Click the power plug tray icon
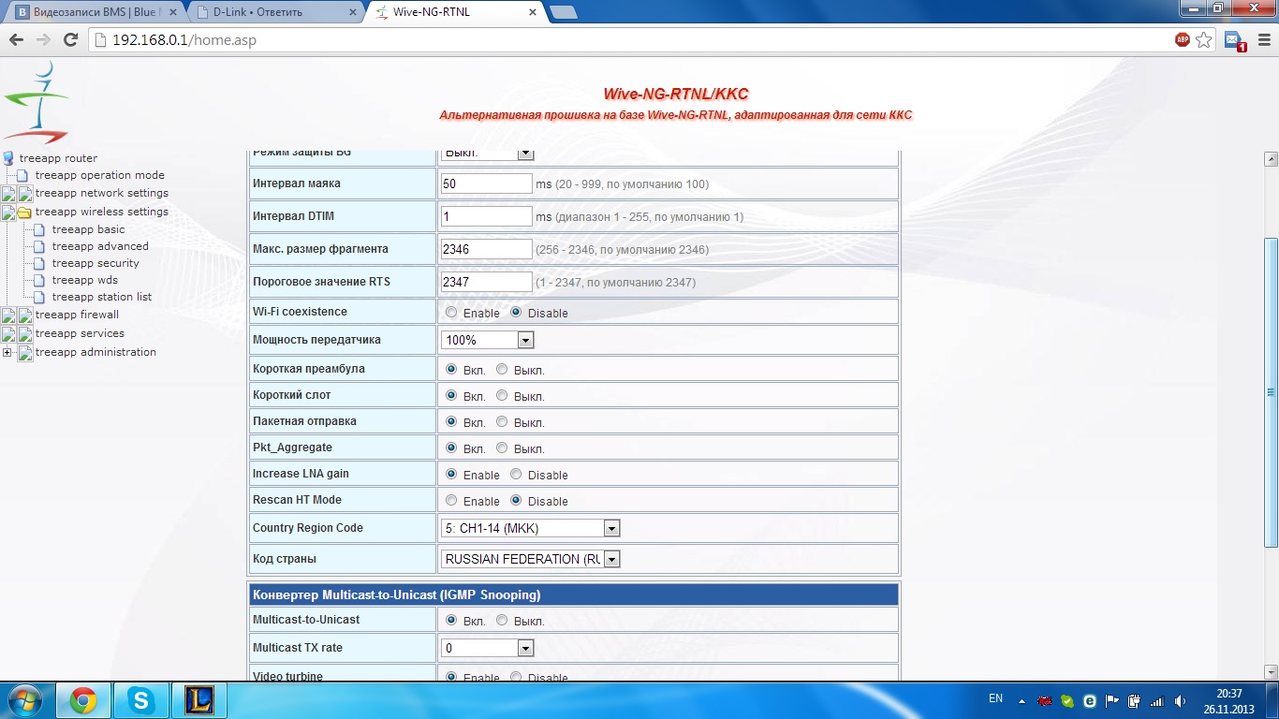The image size is (1279, 719). (x=1135, y=700)
